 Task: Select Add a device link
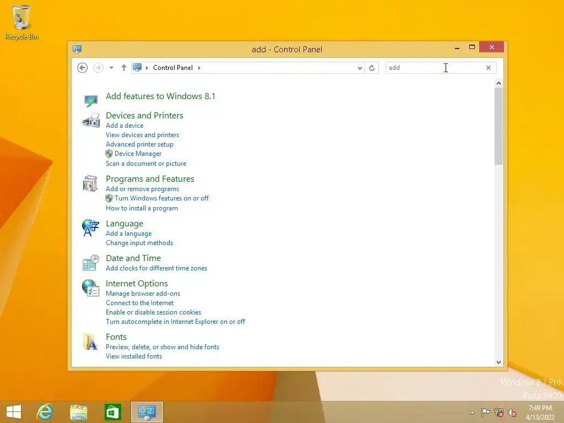click(124, 126)
